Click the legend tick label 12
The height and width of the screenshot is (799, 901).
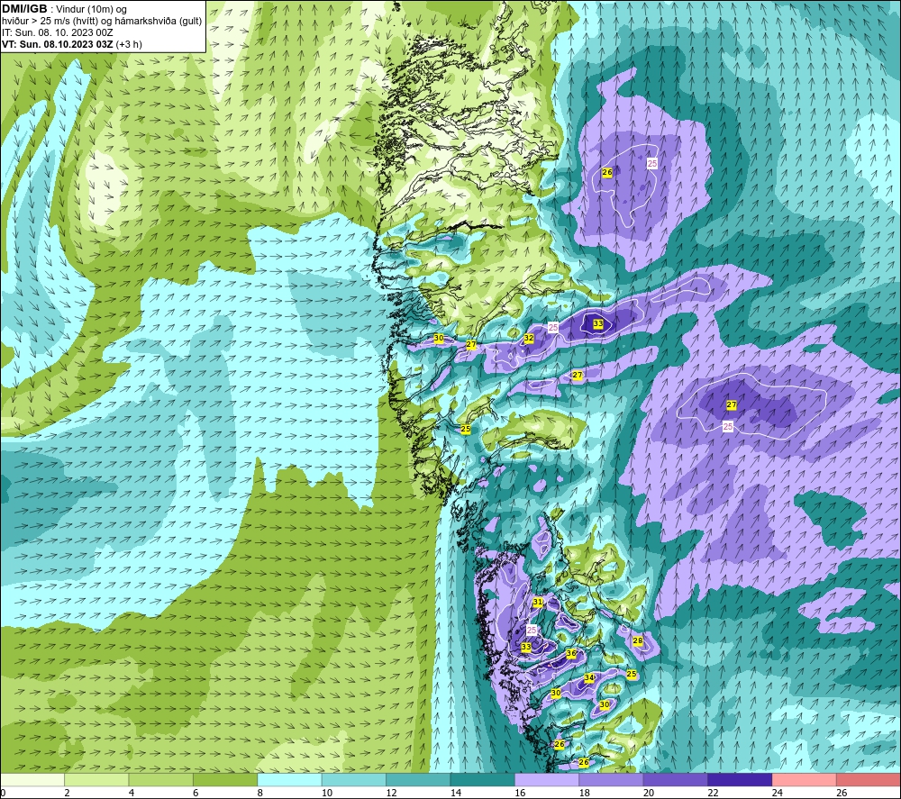coord(391,793)
